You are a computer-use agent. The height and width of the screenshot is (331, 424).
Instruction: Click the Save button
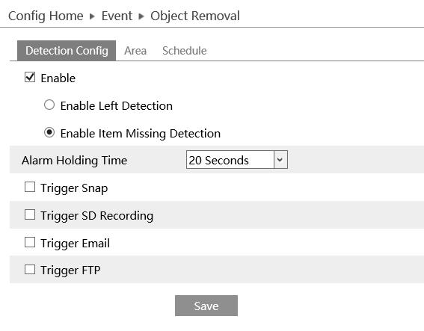[206, 306]
